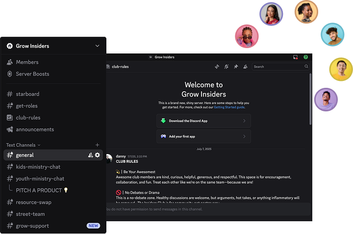This screenshot has height=234, width=353.
Task: Click the chevron on Add your first app
Action: tap(244, 136)
